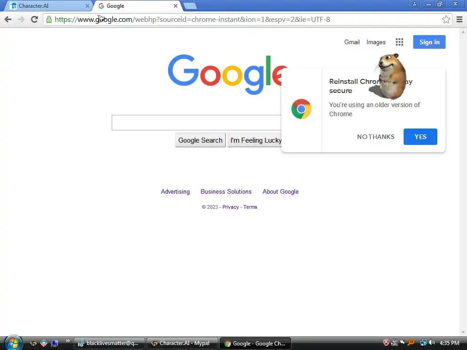The image size is (467, 350).
Task: Open the network tray icon
Action: [423, 343]
